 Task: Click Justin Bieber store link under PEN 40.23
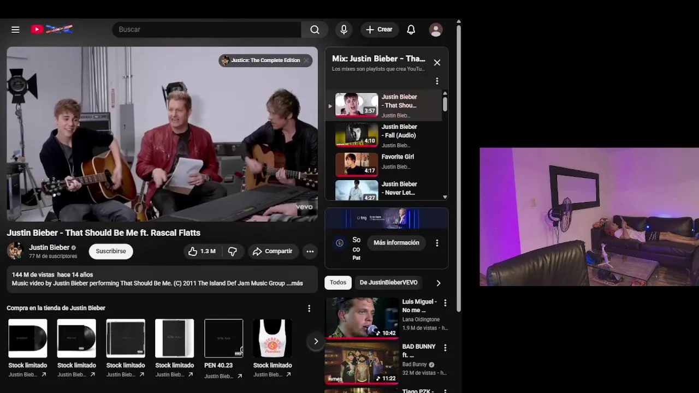223,376
